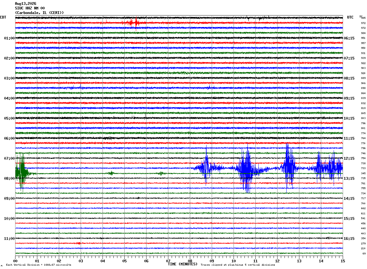The width and height of the screenshot is (367, 269).
Task: Click the 01:00 CDT hour label
Action: click(x=9, y=38)
